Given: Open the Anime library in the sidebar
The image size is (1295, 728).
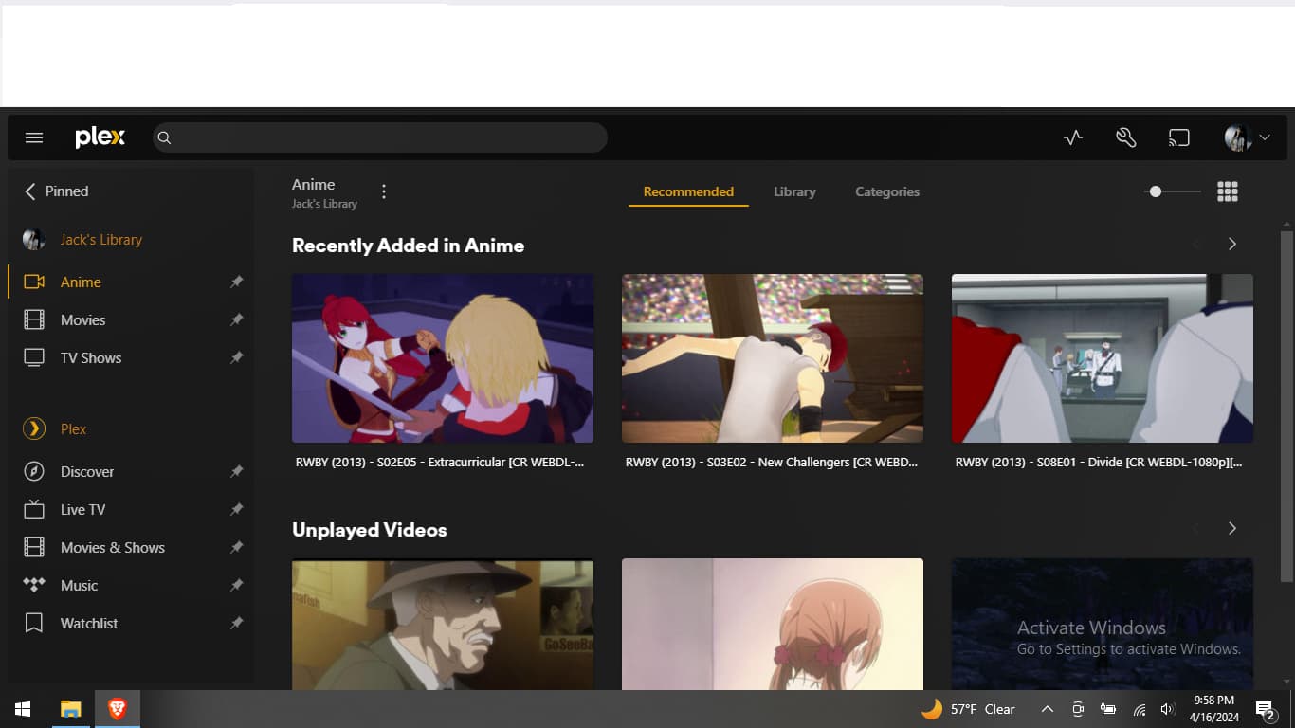Looking at the screenshot, I should coord(81,282).
